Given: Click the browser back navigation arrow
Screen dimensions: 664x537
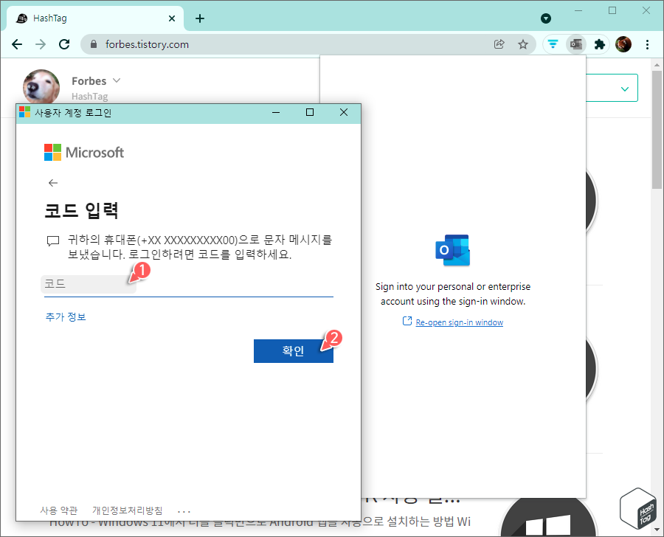Looking at the screenshot, I should (17, 44).
